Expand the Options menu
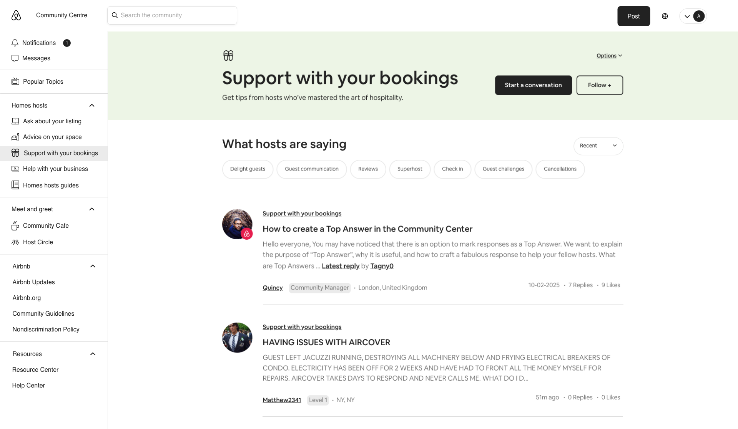The image size is (738, 429). (609, 56)
